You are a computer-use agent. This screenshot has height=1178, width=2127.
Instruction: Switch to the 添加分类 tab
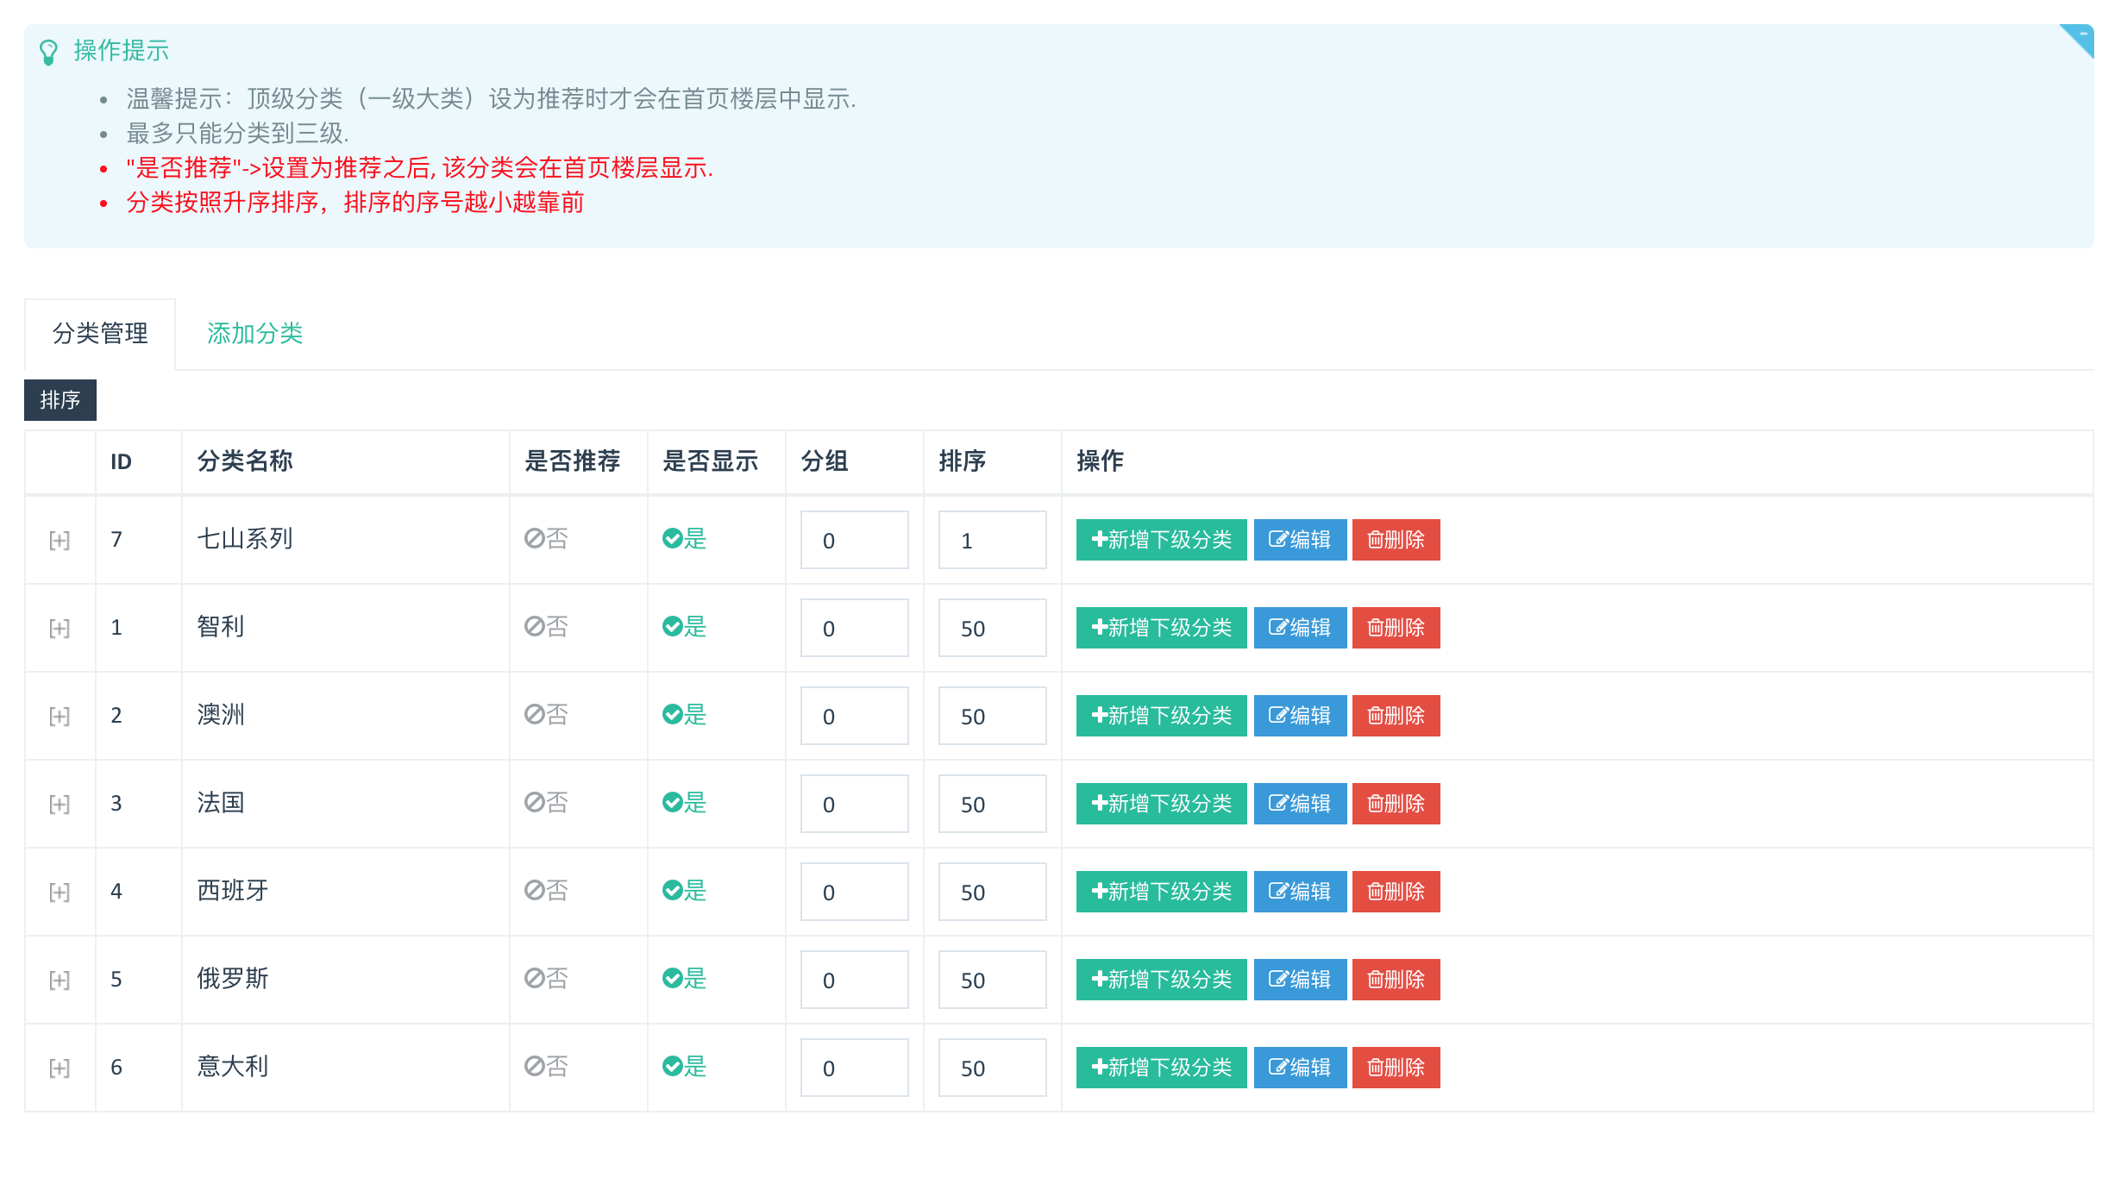254,334
